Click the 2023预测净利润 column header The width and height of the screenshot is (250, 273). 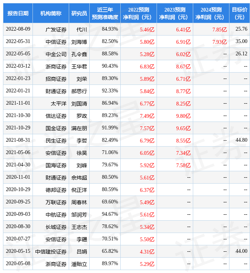coord(175,13)
